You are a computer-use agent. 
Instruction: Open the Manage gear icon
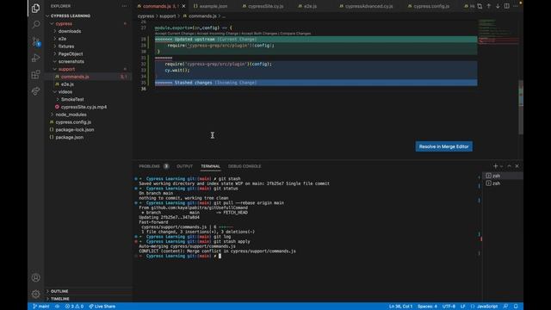35,294
